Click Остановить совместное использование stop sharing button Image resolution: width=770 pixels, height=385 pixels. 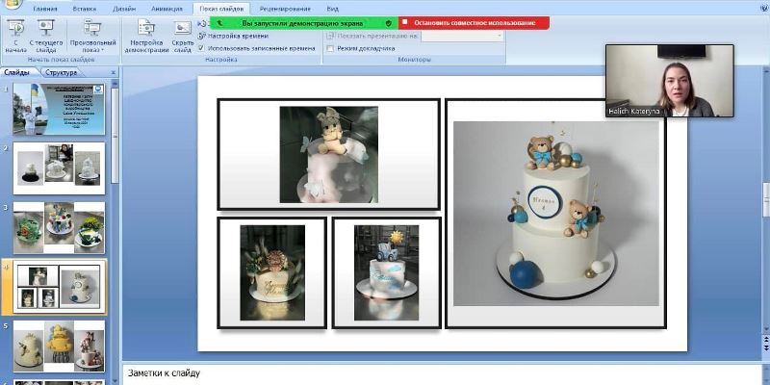tap(474, 23)
